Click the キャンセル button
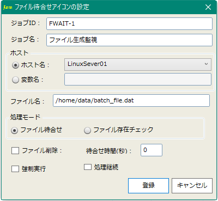 [x=192, y=186]
